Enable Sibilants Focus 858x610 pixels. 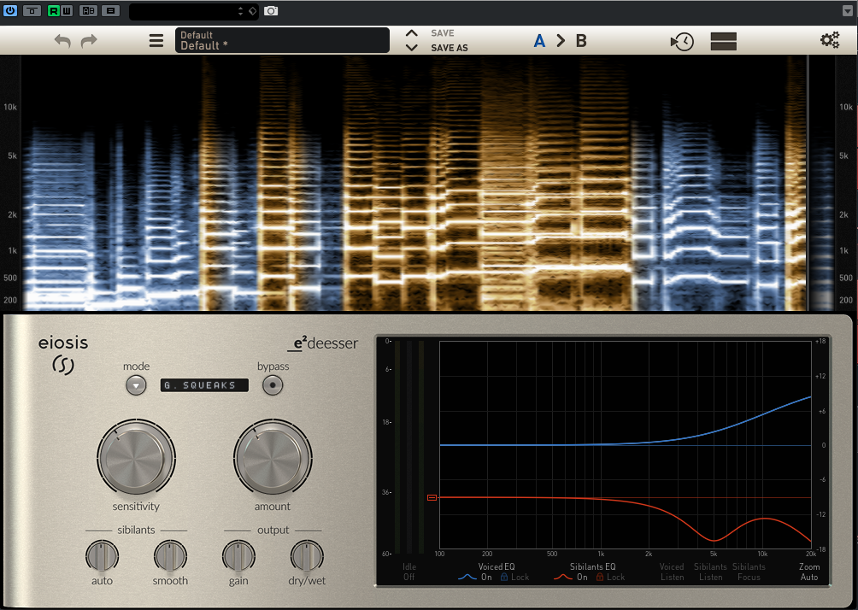[x=749, y=572]
